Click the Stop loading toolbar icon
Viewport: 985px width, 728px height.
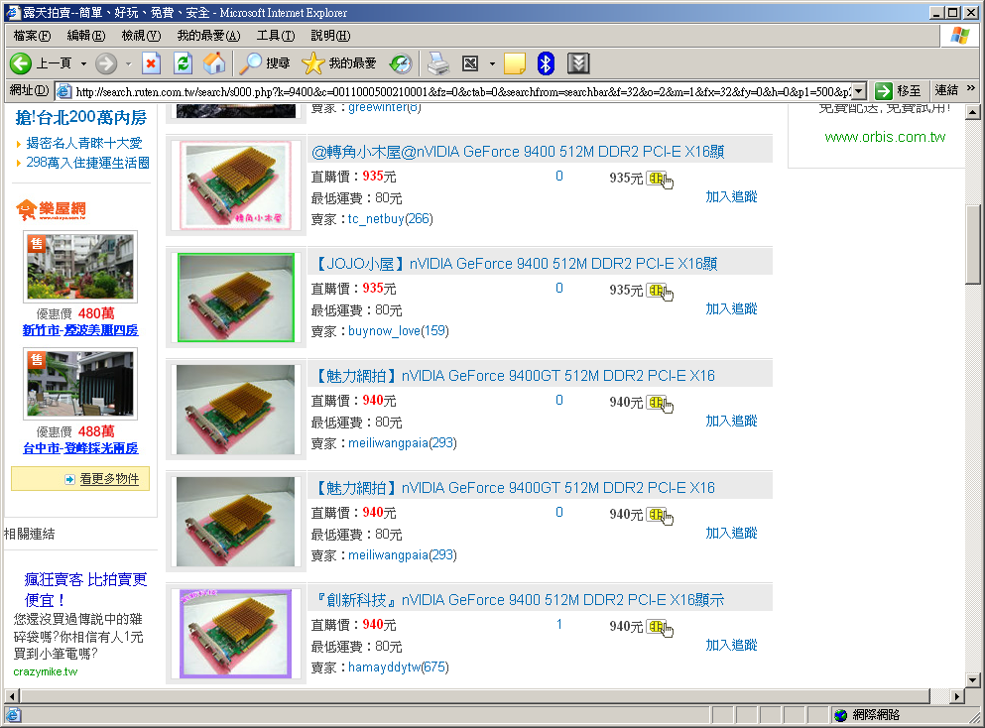pos(151,63)
